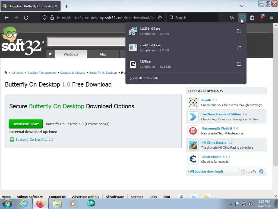Open tracking protection shield icon
The height and width of the screenshot is (209, 278).
tap(45, 18)
